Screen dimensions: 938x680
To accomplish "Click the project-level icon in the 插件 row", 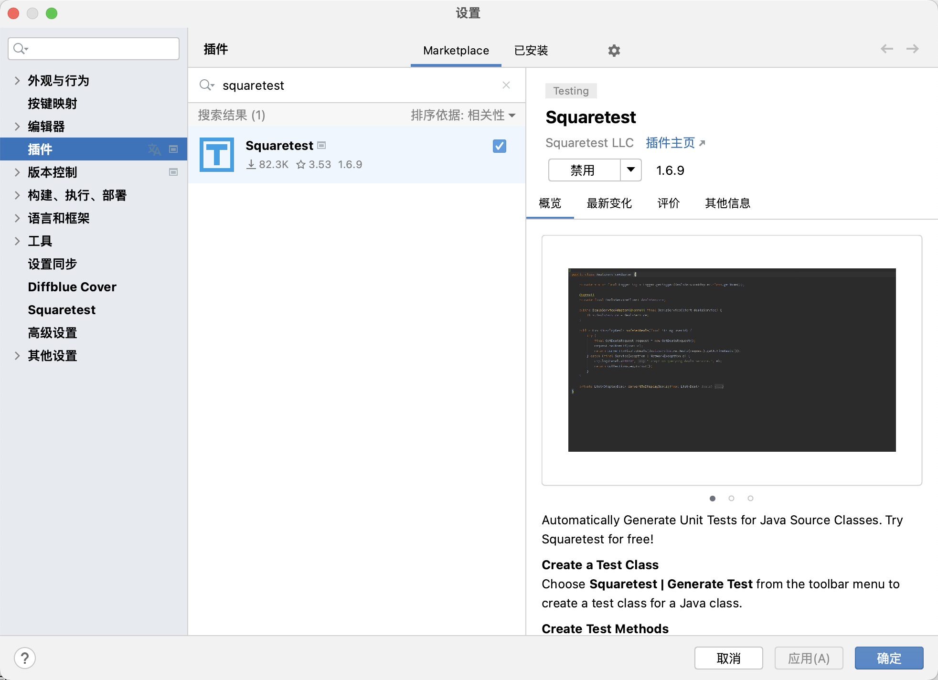I will [173, 149].
